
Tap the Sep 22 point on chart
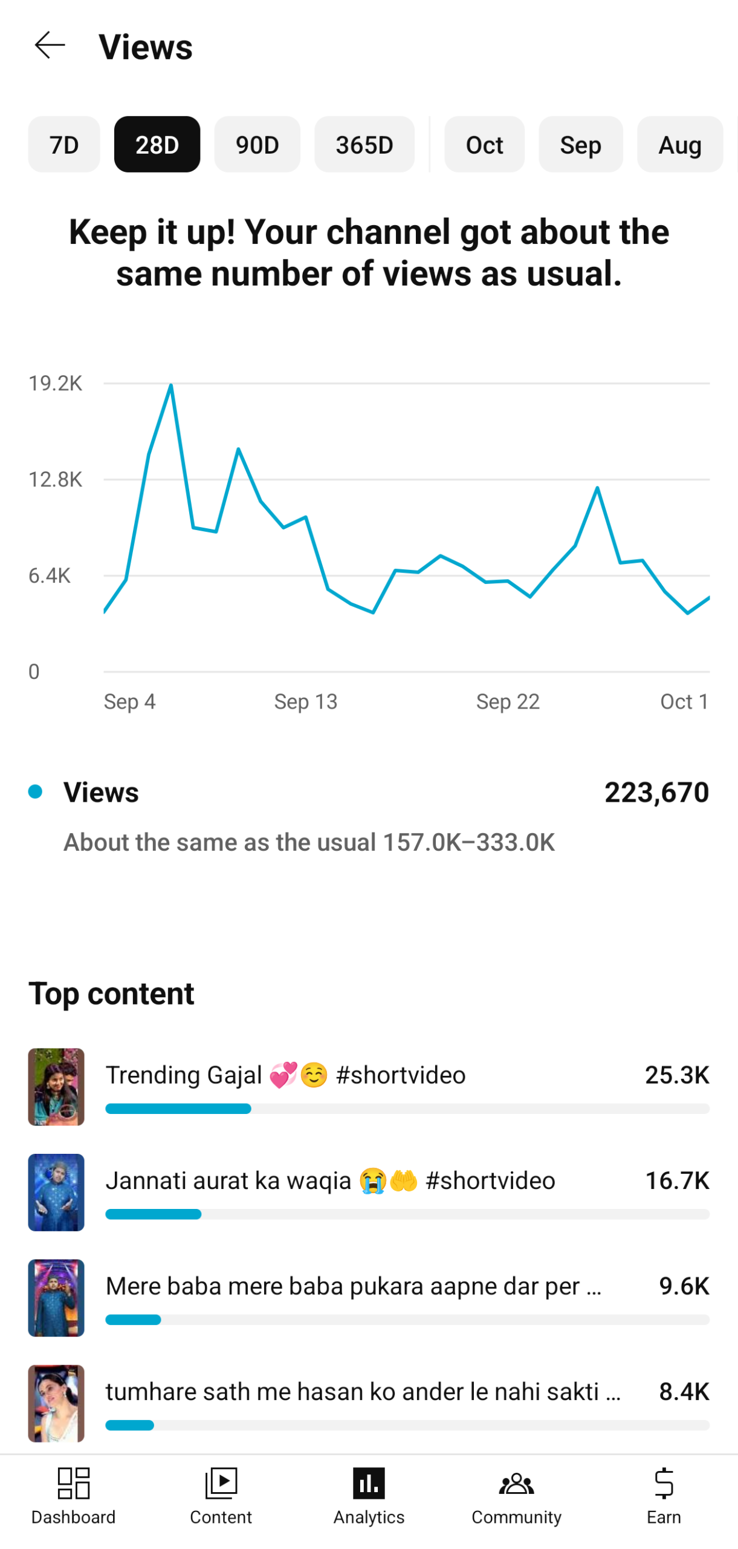tap(508, 581)
